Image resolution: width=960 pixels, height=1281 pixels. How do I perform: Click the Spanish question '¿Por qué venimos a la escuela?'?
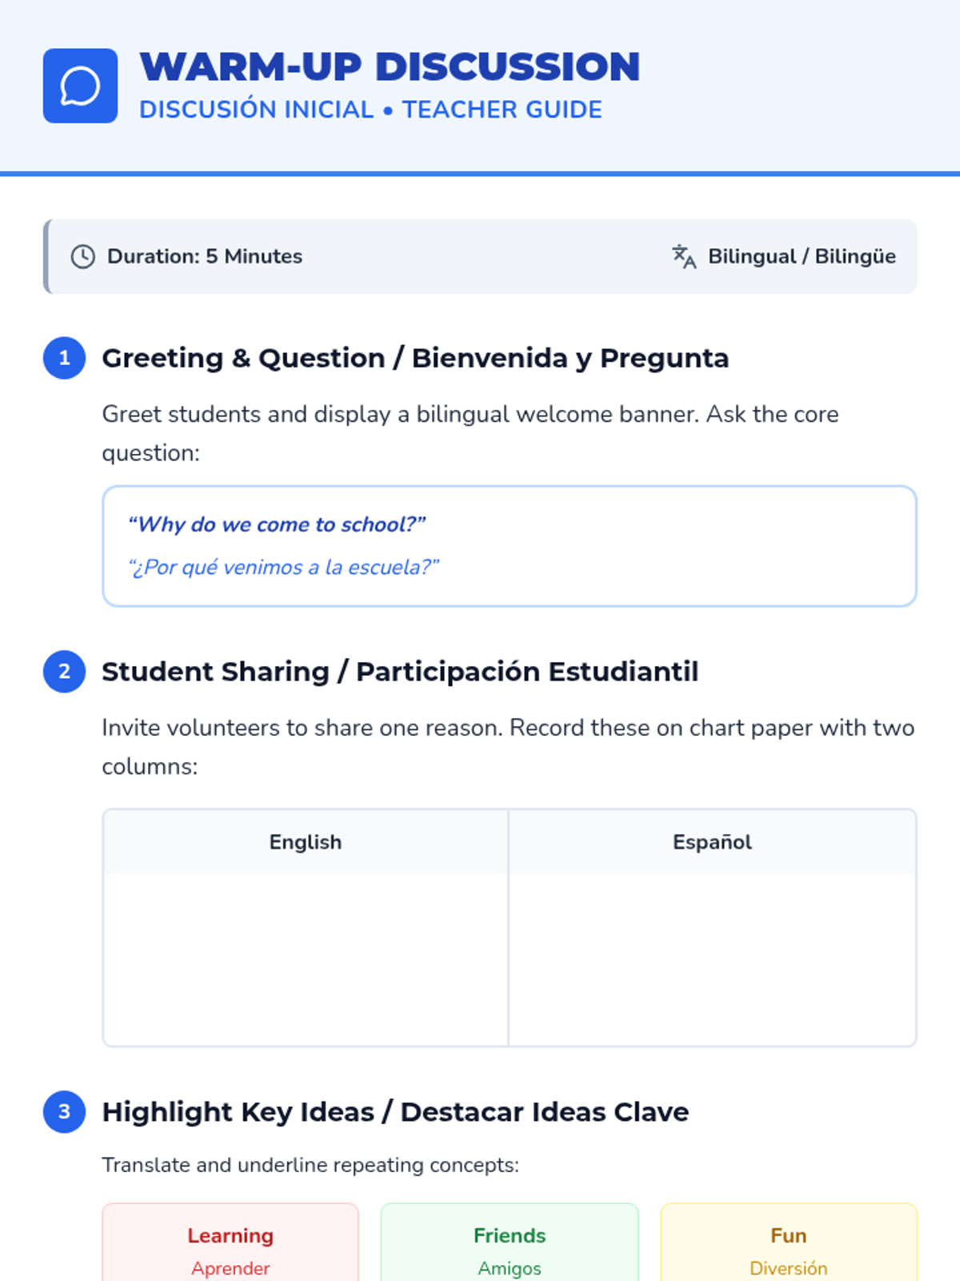pos(283,567)
